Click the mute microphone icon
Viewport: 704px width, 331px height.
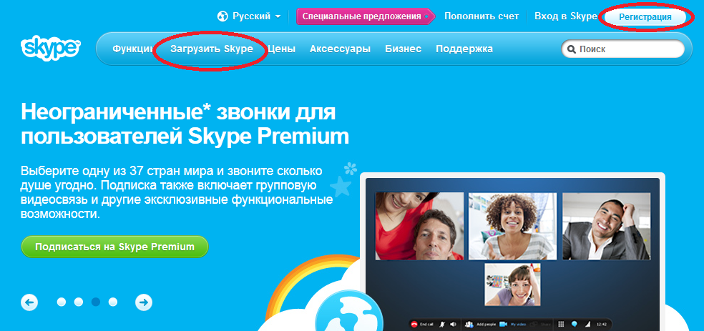(442, 324)
